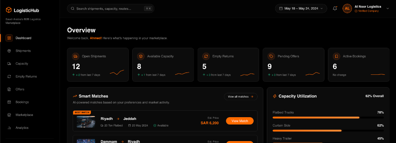Click the ⌘K shortcut hint badge

pos(148,8)
